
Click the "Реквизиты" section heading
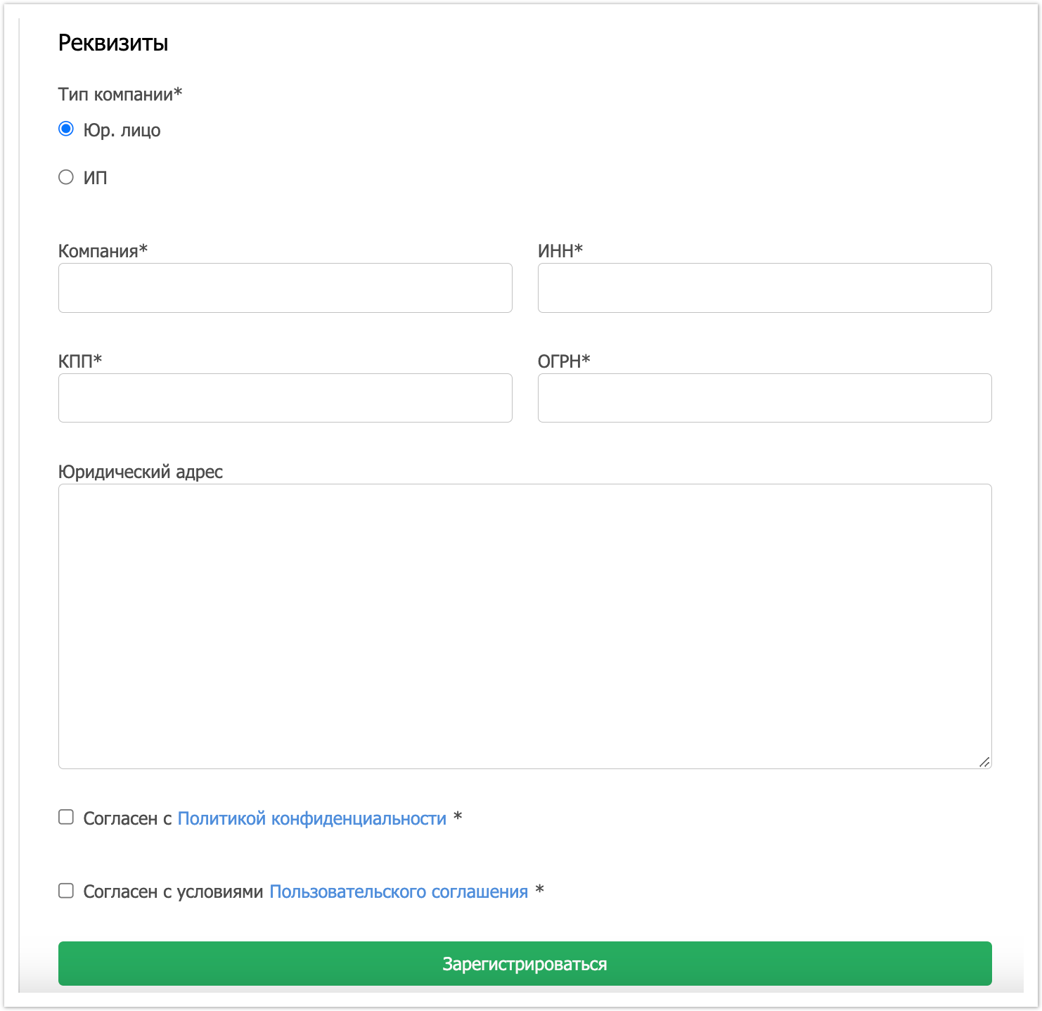coord(113,43)
